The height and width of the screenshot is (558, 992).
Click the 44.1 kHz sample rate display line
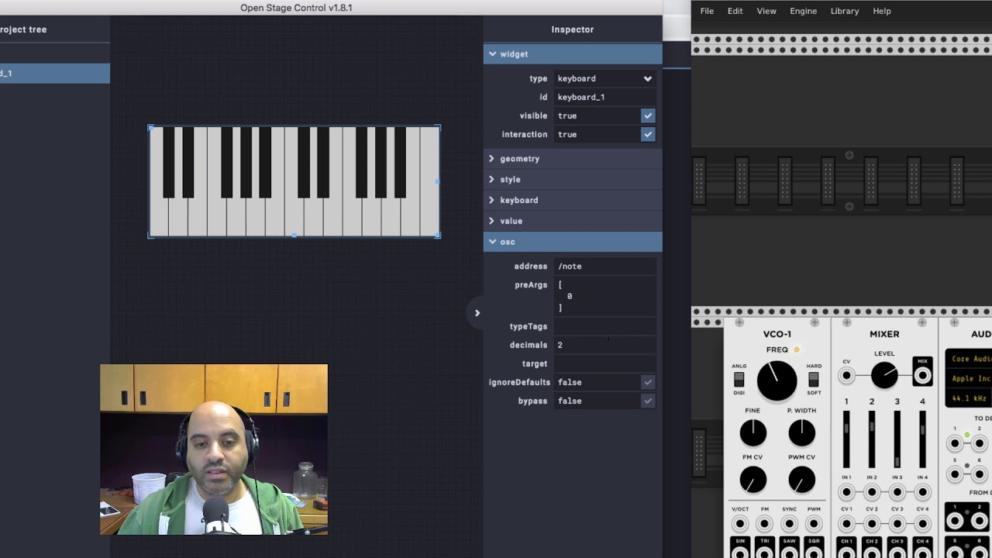point(969,398)
